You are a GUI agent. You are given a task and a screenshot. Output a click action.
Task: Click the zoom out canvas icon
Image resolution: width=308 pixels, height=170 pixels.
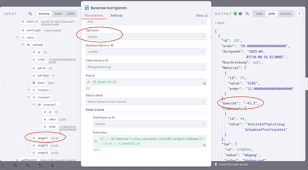[x=28, y=166]
